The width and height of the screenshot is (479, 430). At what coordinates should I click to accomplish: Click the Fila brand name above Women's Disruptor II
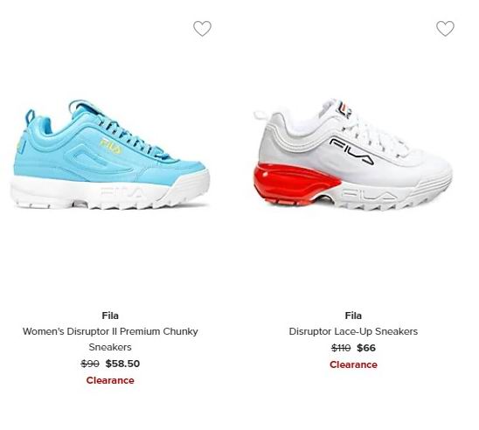tap(110, 316)
